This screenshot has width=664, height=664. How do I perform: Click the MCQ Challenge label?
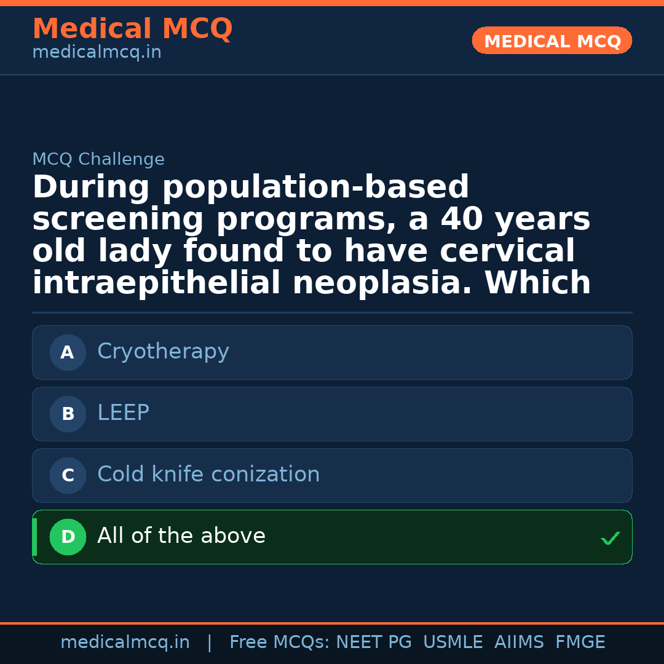point(98,159)
